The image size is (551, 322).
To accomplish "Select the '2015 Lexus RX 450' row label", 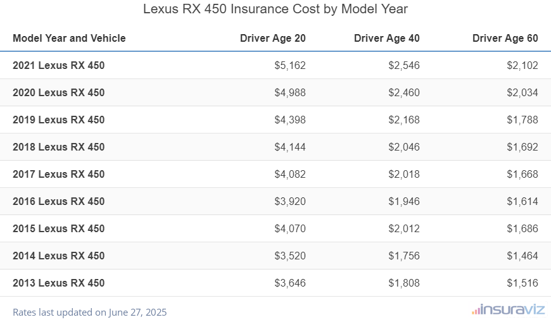I will pos(59,228).
